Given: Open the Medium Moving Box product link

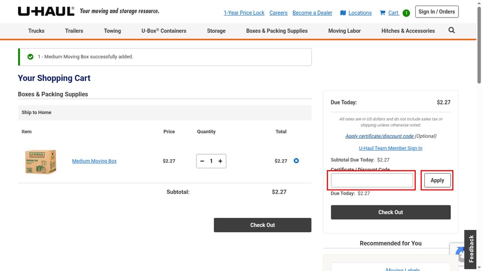Looking at the screenshot, I should click(x=94, y=161).
